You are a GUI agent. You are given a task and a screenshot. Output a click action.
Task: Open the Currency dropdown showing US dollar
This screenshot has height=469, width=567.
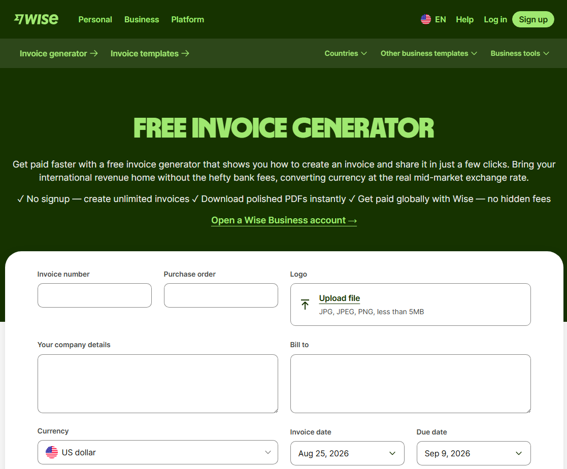[158, 452]
